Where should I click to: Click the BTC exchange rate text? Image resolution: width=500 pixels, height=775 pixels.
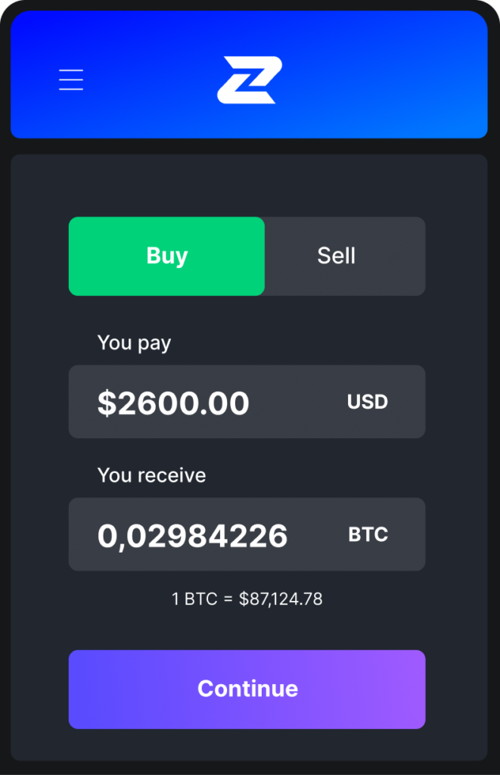click(x=247, y=599)
